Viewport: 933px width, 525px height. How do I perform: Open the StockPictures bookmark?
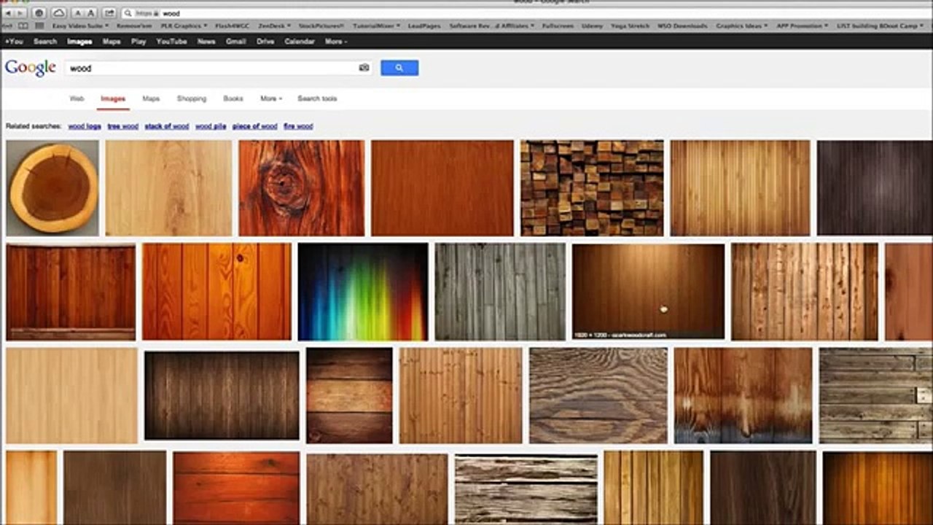[x=321, y=26]
